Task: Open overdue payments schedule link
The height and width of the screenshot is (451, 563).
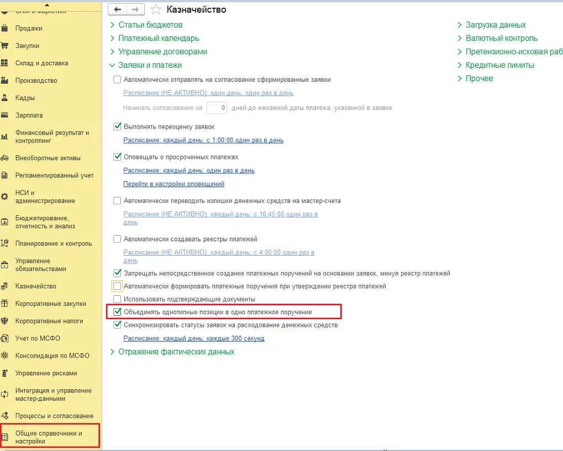Action: tap(189, 171)
